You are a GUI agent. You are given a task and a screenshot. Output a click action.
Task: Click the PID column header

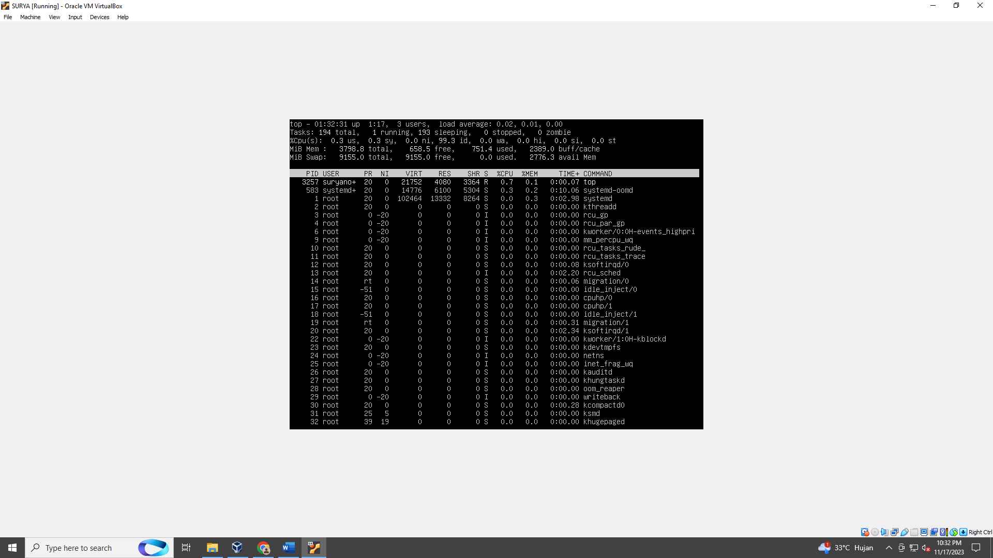(312, 174)
